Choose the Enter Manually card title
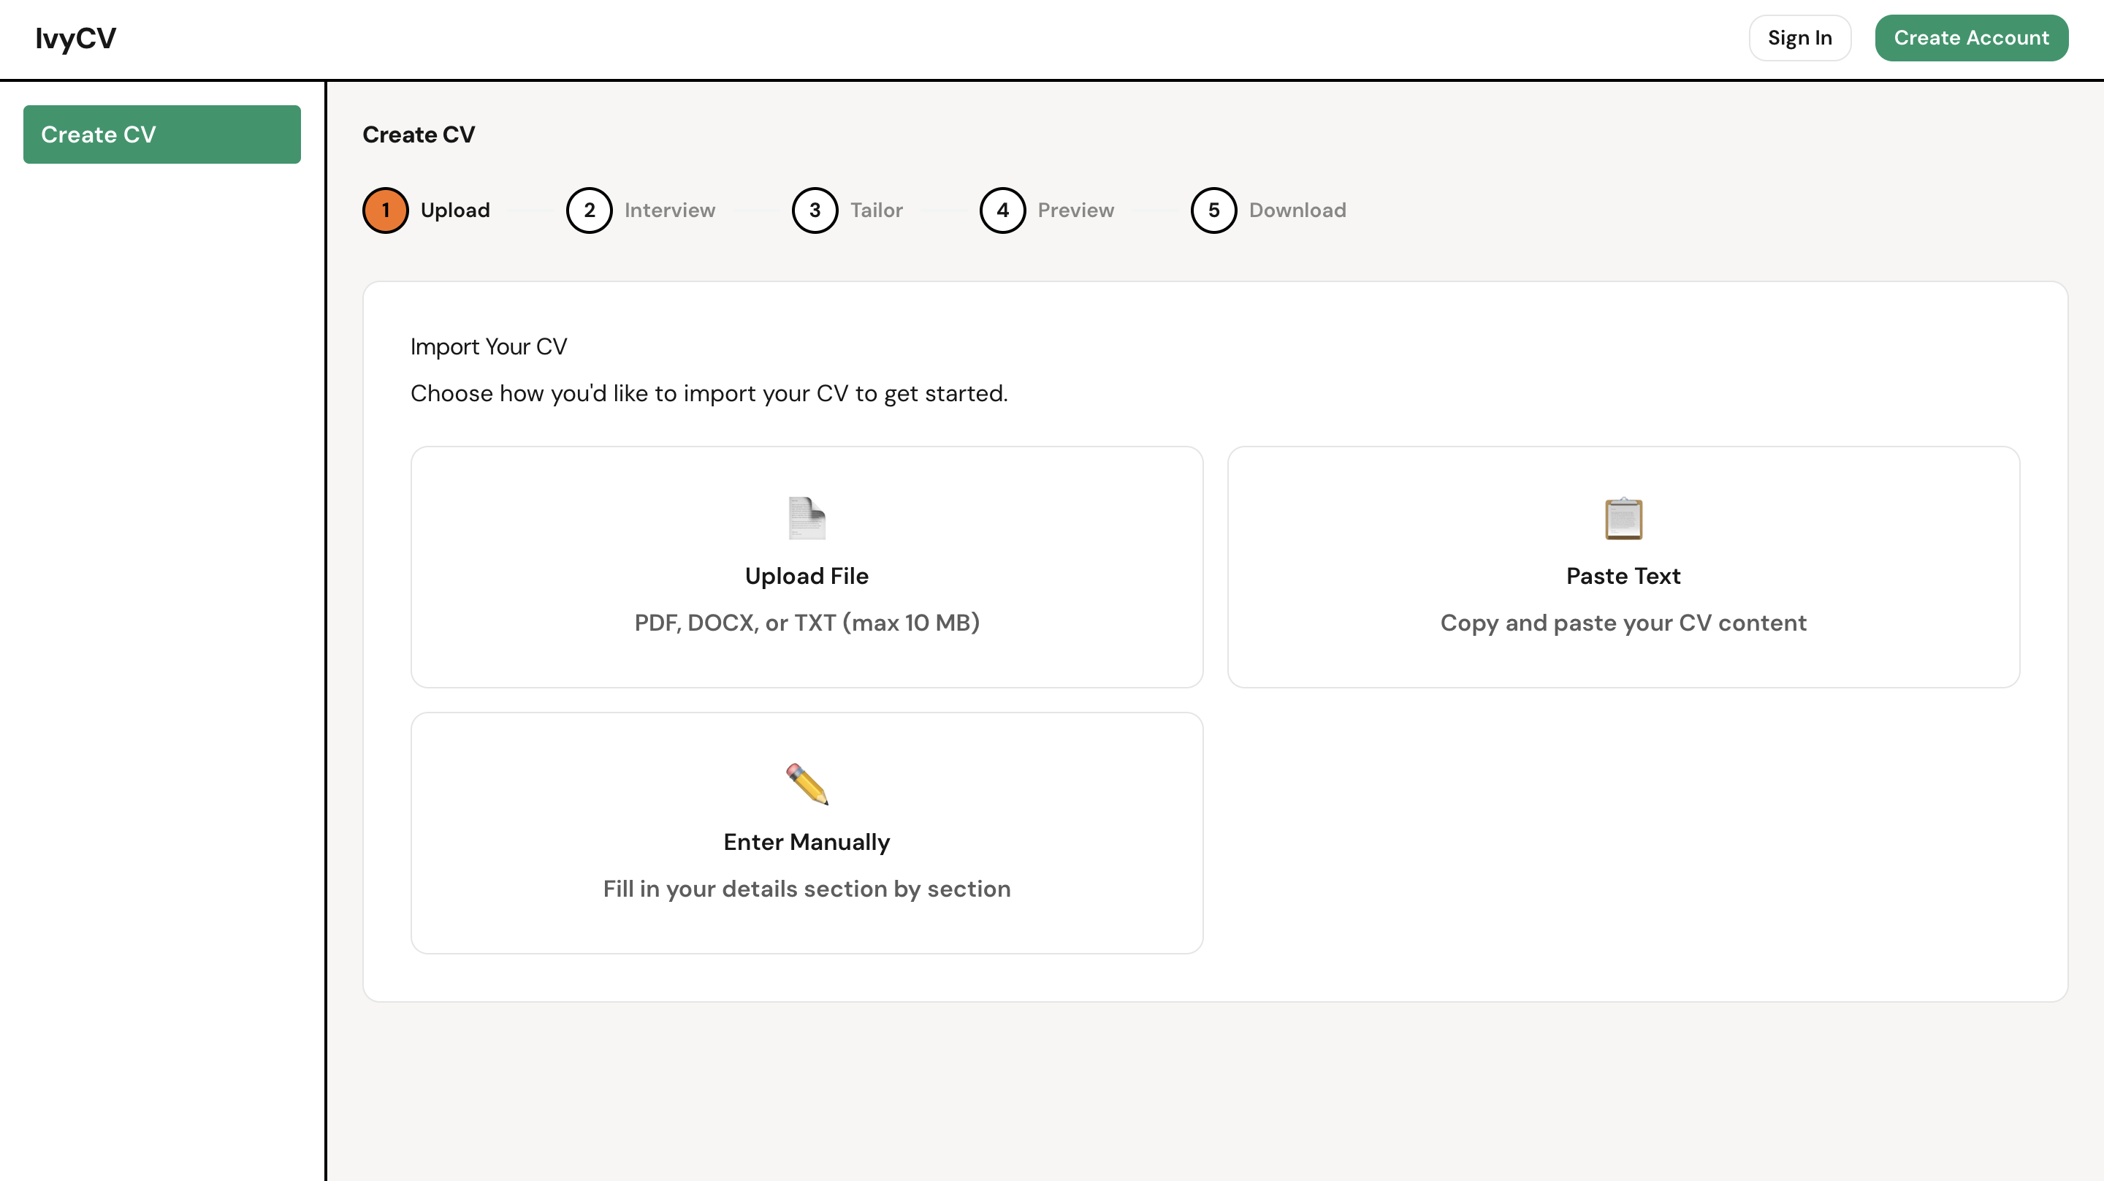Image resolution: width=2104 pixels, height=1181 pixels. (x=806, y=842)
